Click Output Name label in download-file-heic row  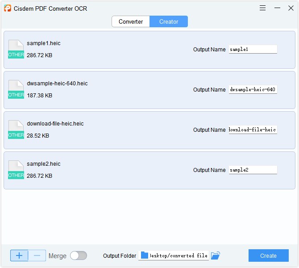tap(209, 130)
